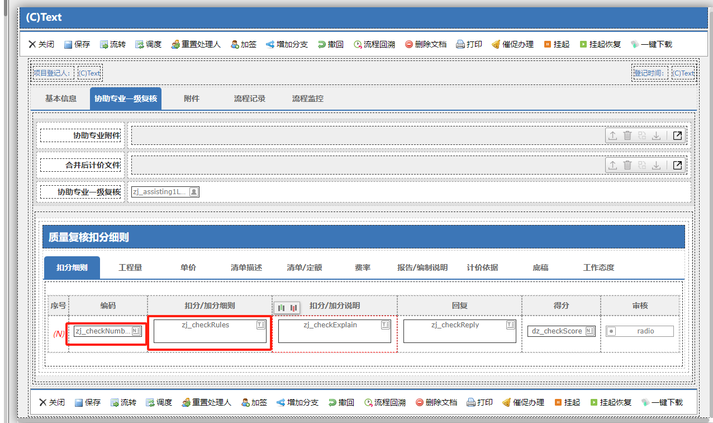Click 关闭 in the top toolbar

[x=41, y=44]
